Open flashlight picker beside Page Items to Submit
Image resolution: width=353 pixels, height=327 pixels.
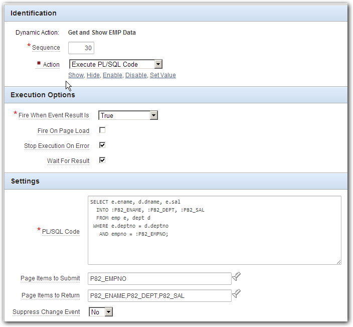click(236, 276)
